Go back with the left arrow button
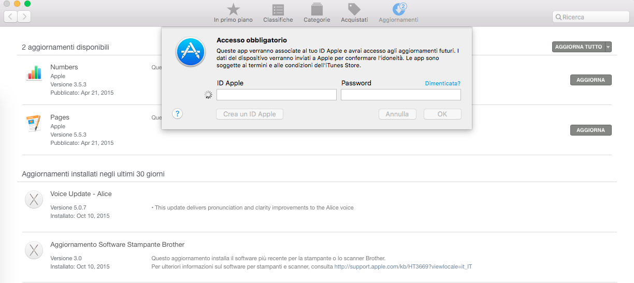 click(10, 17)
